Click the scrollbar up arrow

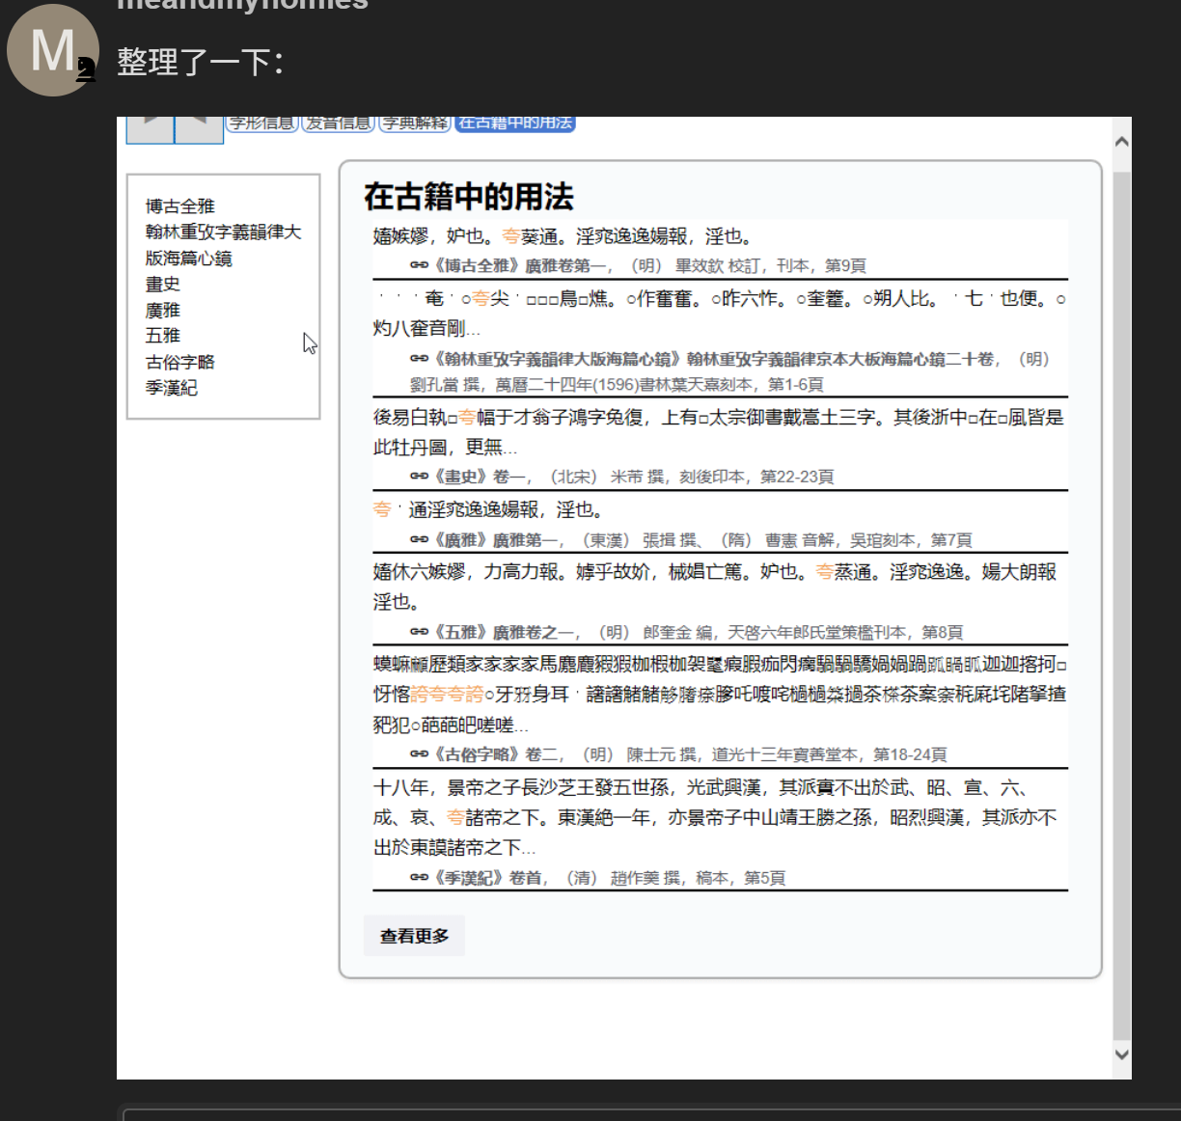point(1121,142)
